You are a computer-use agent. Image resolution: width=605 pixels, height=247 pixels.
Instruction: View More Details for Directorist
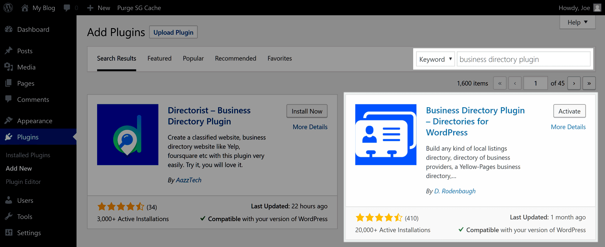pos(310,127)
